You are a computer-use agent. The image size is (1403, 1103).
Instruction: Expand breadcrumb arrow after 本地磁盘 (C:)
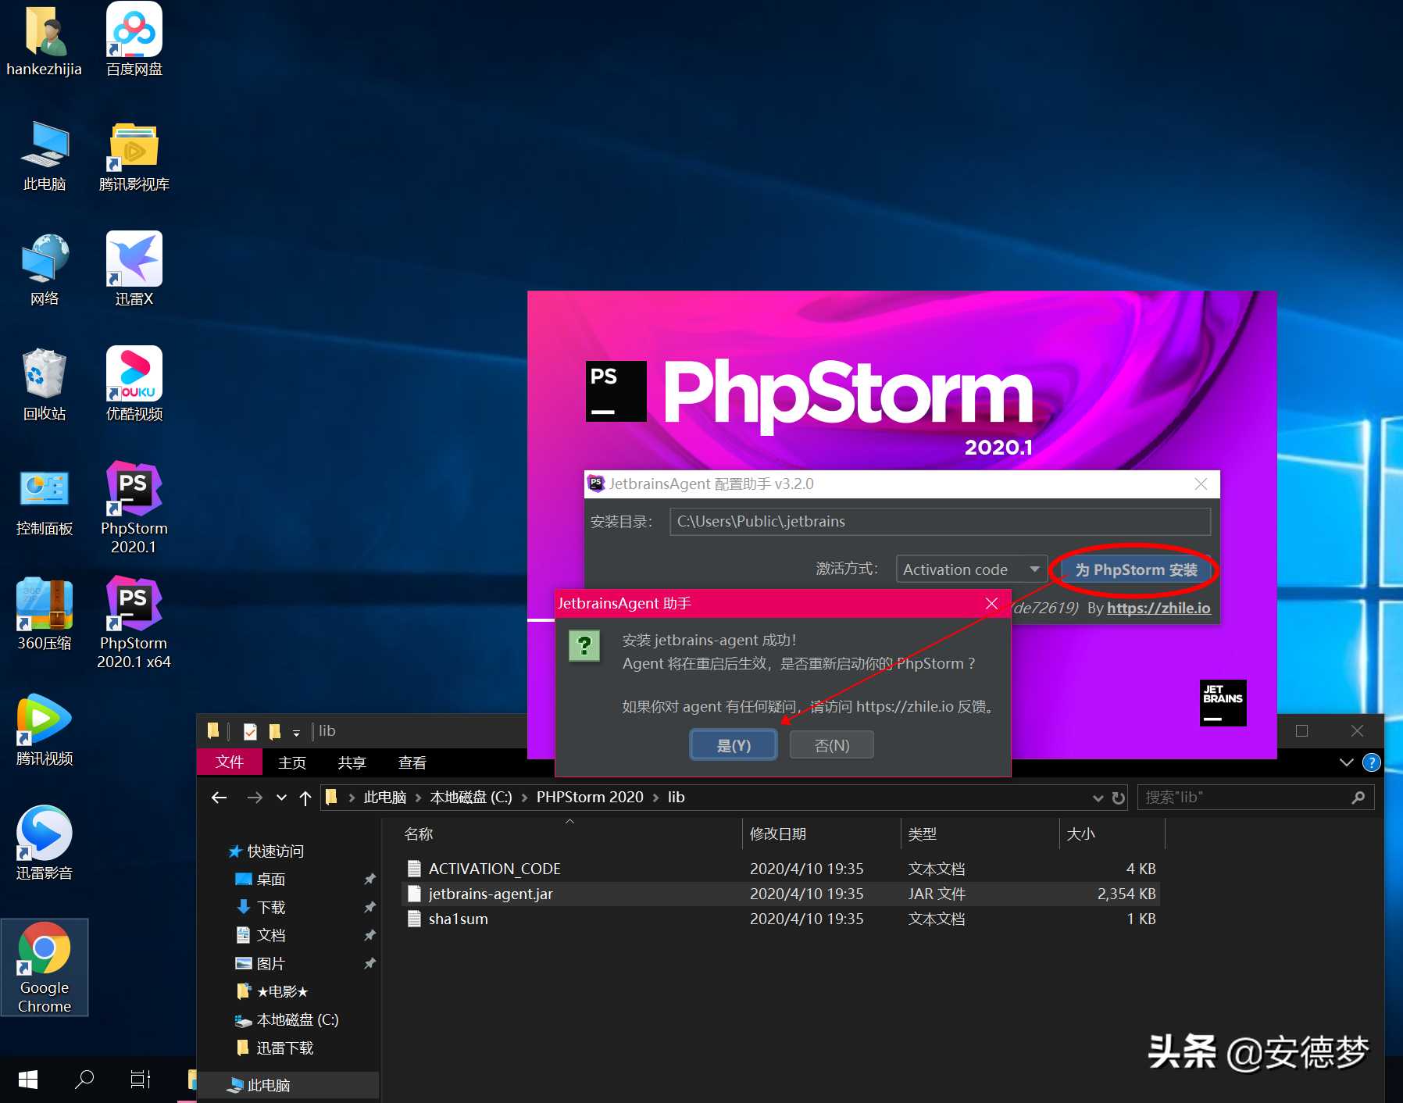click(524, 798)
